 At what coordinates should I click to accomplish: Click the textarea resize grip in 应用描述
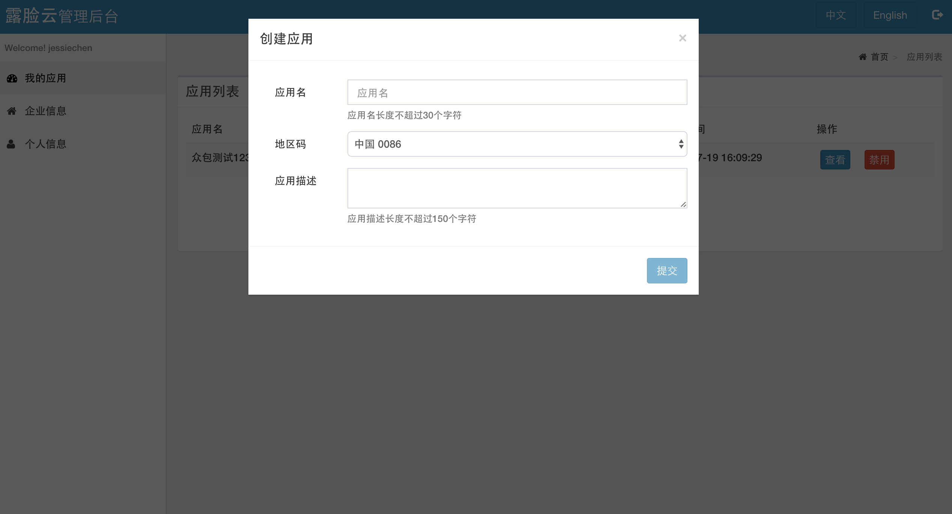point(683,204)
